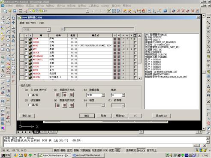Viewport: 211px width, 158px height.
Task: Set title alignment to center
Action: (x=64, y=95)
